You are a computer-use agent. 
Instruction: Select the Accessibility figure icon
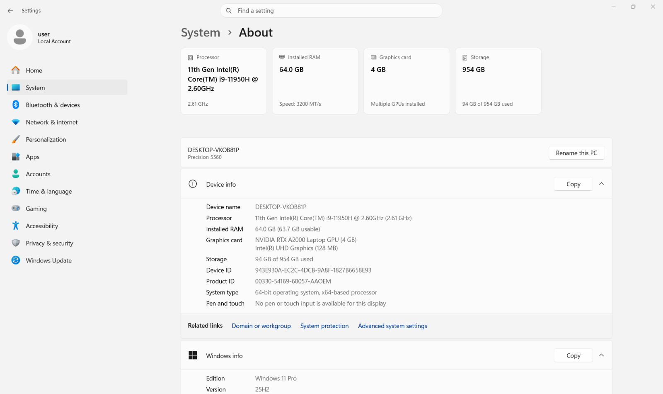click(16, 226)
